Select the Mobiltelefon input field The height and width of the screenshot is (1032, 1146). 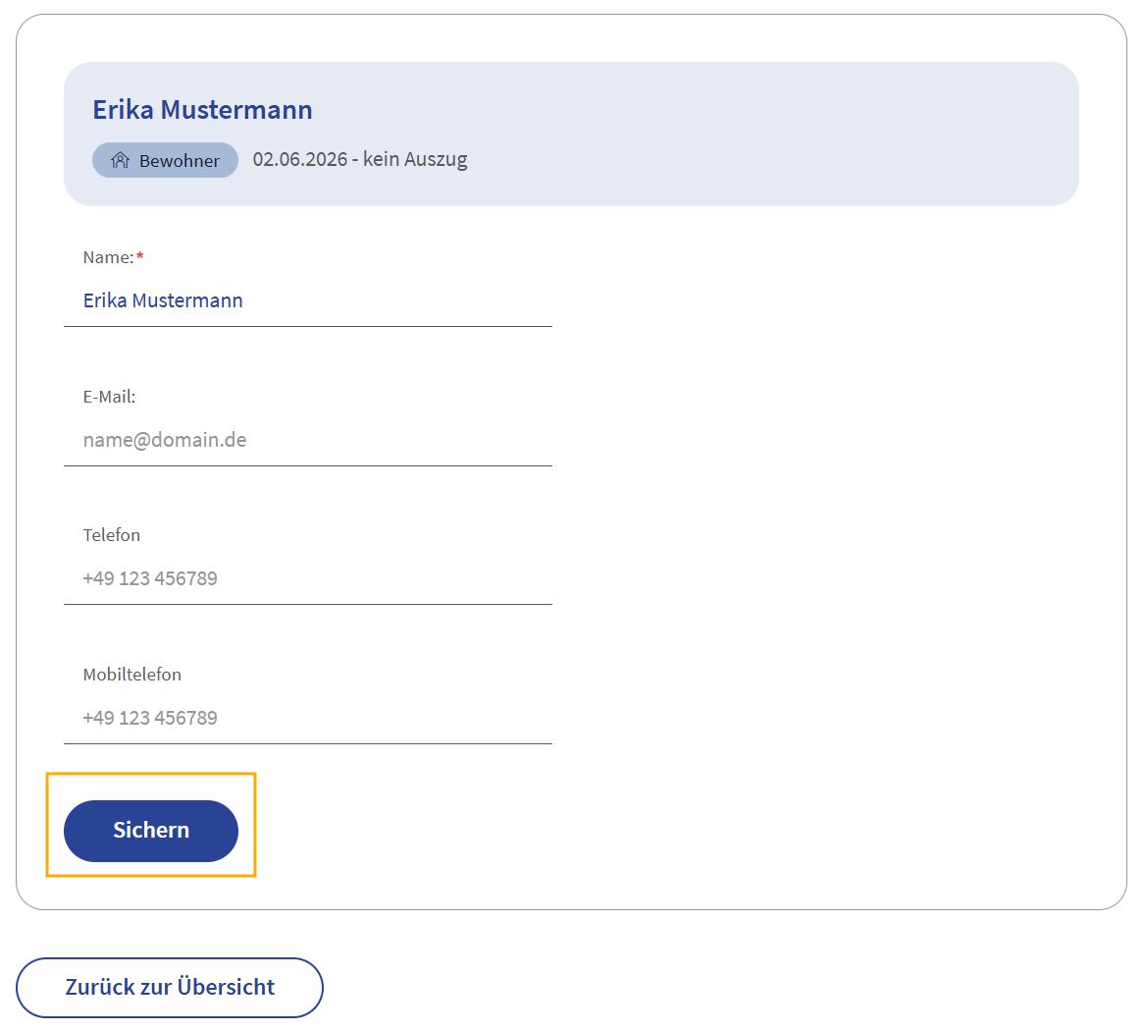coord(308,718)
